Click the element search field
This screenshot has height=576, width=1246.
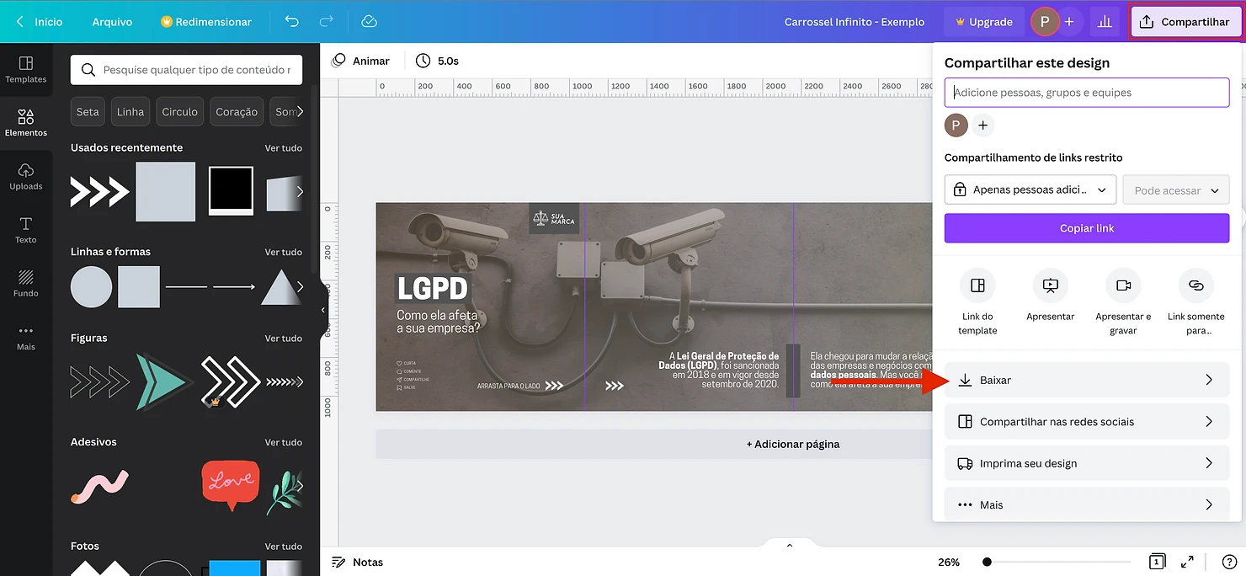[x=186, y=70]
